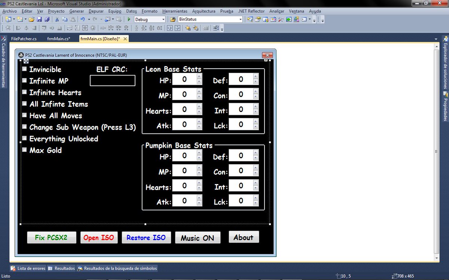Toggle the Invincible checkbox
The height and width of the screenshot is (280, 449).
(24, 69)
